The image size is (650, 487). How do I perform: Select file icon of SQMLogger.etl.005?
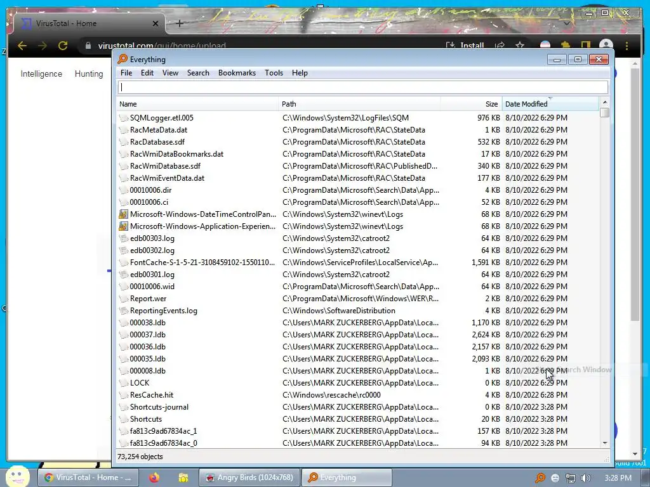tap(123, 118)
